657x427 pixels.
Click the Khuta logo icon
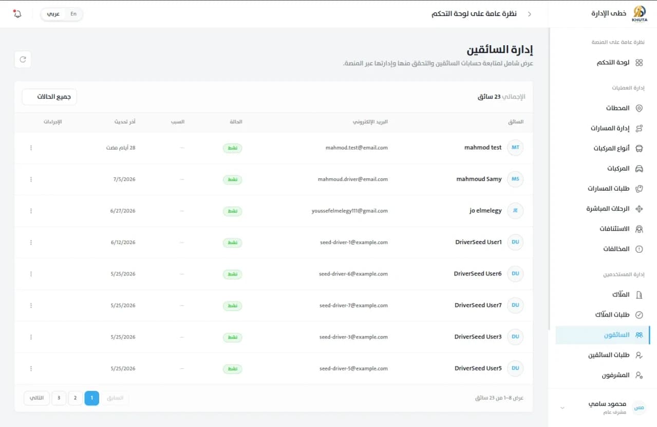[x=640, y=13]
